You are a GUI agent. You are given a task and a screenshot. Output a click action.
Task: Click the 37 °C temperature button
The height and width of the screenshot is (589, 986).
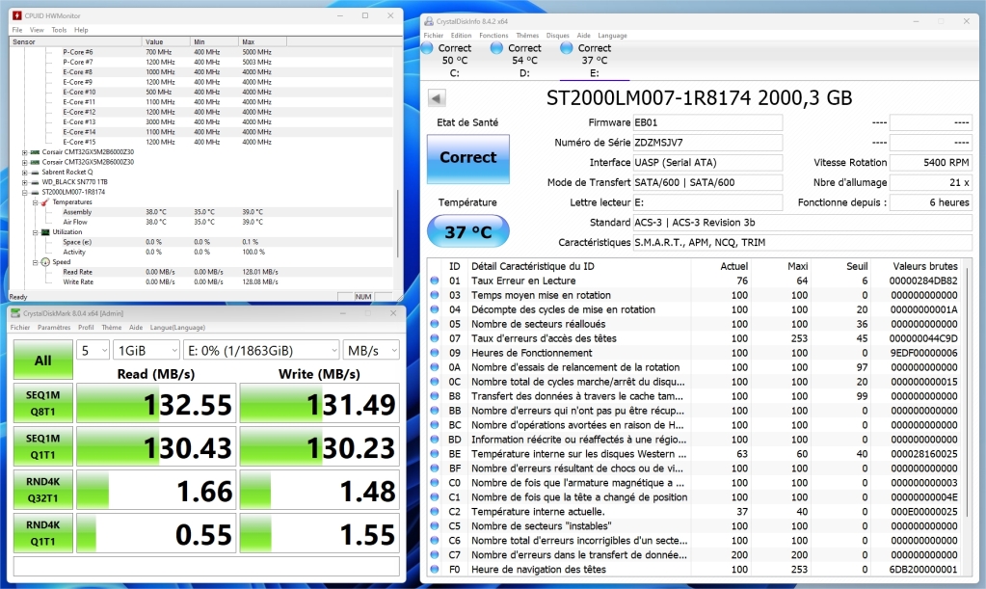point(467,231)
